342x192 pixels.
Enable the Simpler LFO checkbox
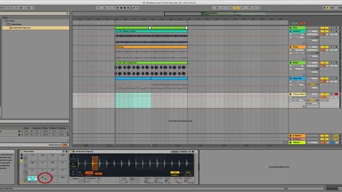point(121,179)
